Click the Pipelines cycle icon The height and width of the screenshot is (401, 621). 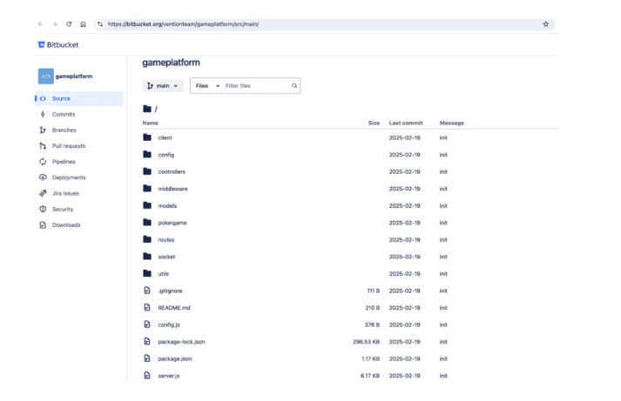tap(44, 162)
